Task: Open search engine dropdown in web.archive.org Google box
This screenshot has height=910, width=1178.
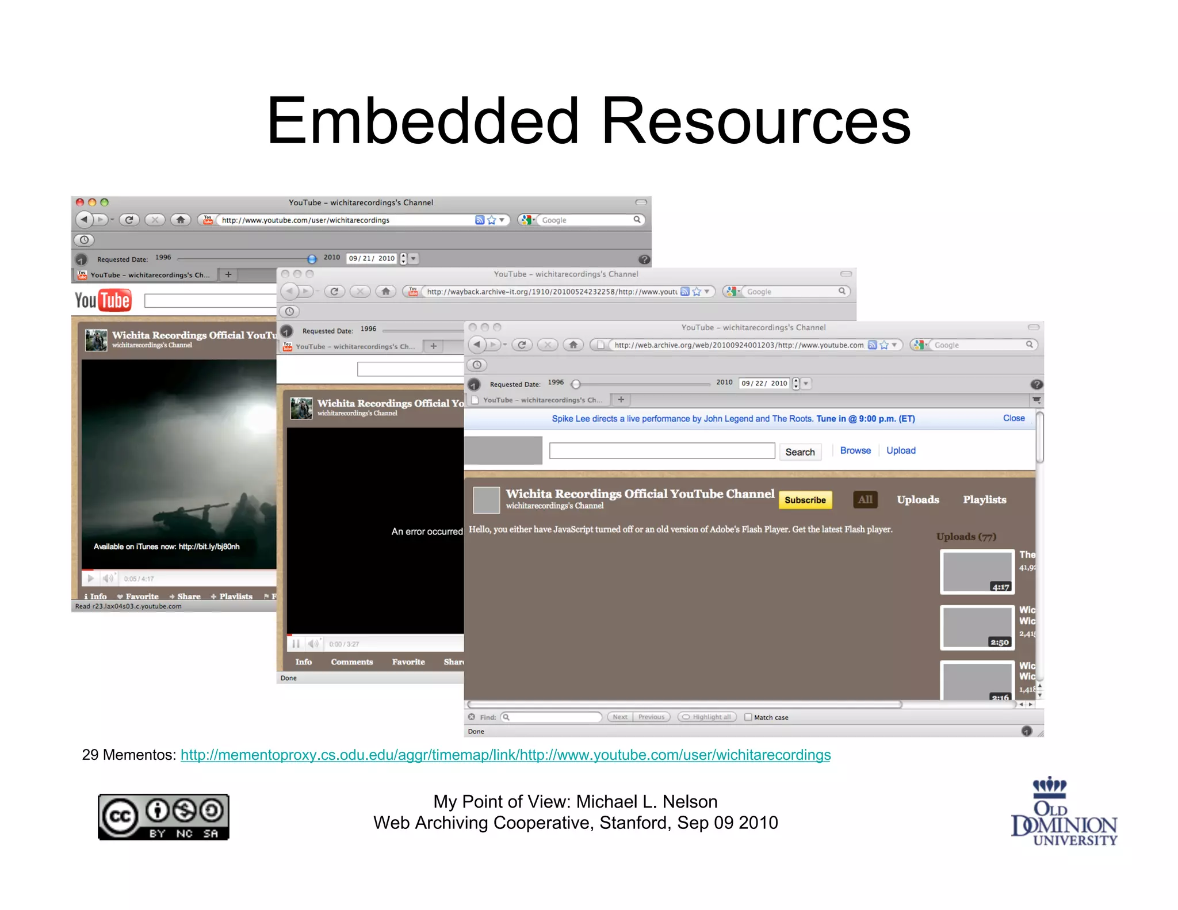Action: tap(927, 345)
